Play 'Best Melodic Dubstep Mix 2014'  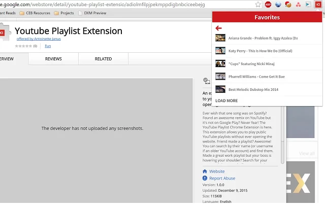click(253, 89)
